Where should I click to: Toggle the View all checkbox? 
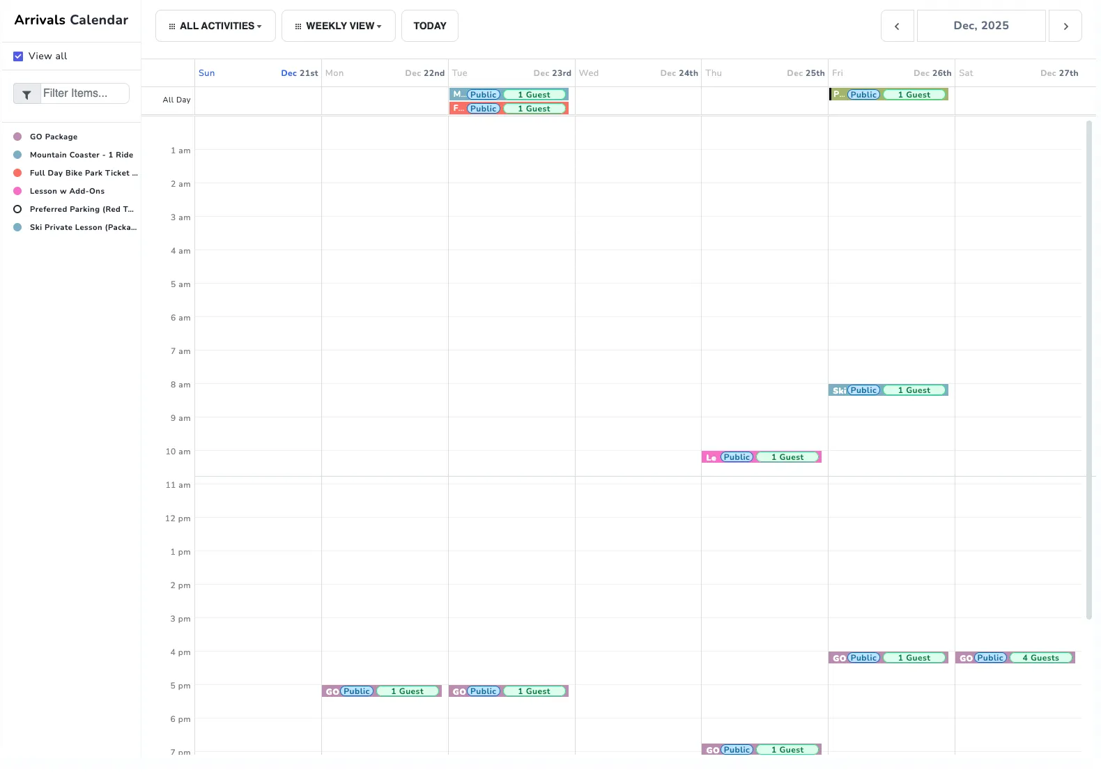[x=18, y=56]
